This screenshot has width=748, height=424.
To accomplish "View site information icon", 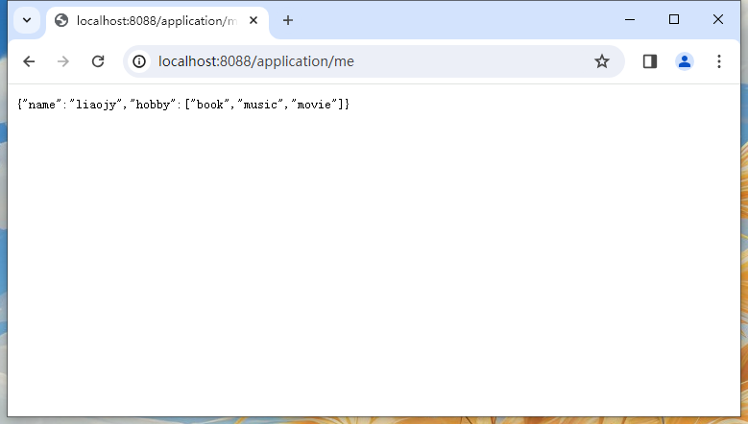I will point(139,61).
